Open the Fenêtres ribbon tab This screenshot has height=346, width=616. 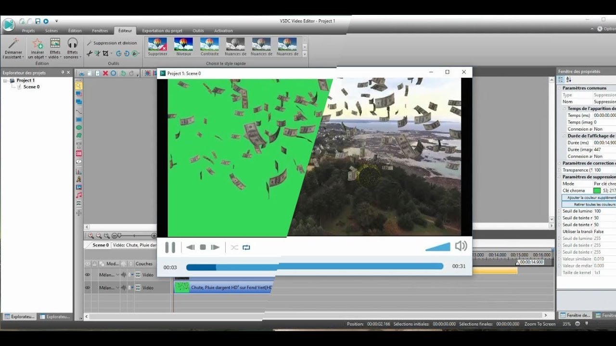tap(100, 31)
